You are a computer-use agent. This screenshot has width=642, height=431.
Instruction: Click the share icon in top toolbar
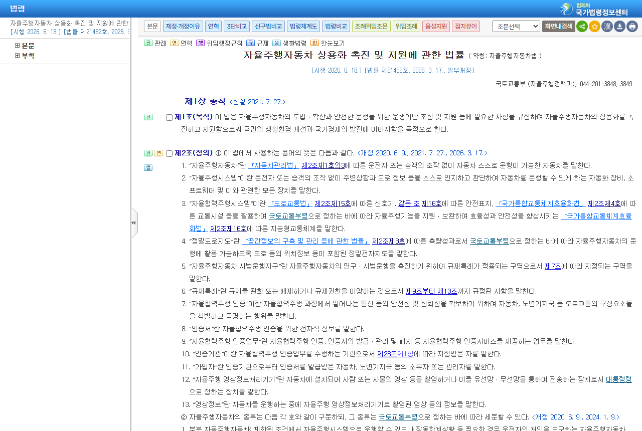click(582, 27)
